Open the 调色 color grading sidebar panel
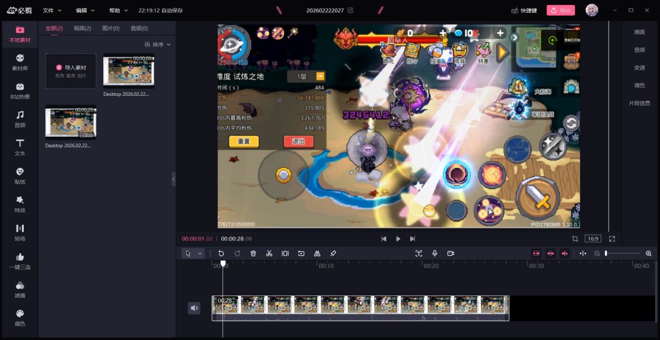Viewport: 660px width, 340px height. 20,318
